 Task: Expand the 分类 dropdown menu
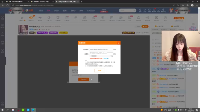[x=56, y=10]
